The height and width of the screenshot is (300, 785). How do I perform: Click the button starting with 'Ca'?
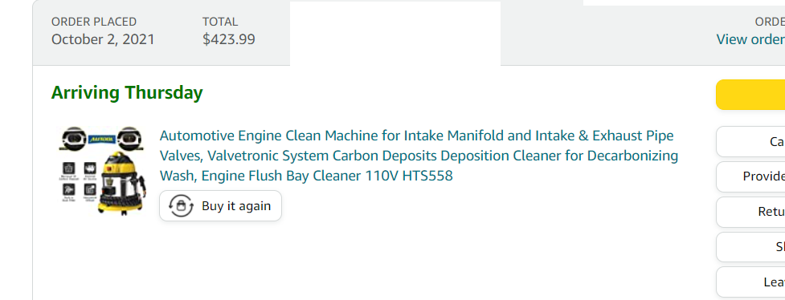[750, 141]
